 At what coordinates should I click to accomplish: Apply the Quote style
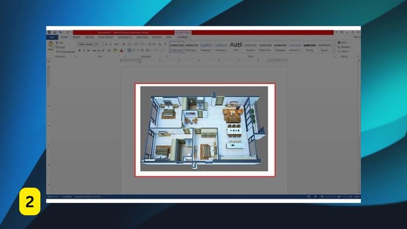pyautogui.click(x=324, y=47)
